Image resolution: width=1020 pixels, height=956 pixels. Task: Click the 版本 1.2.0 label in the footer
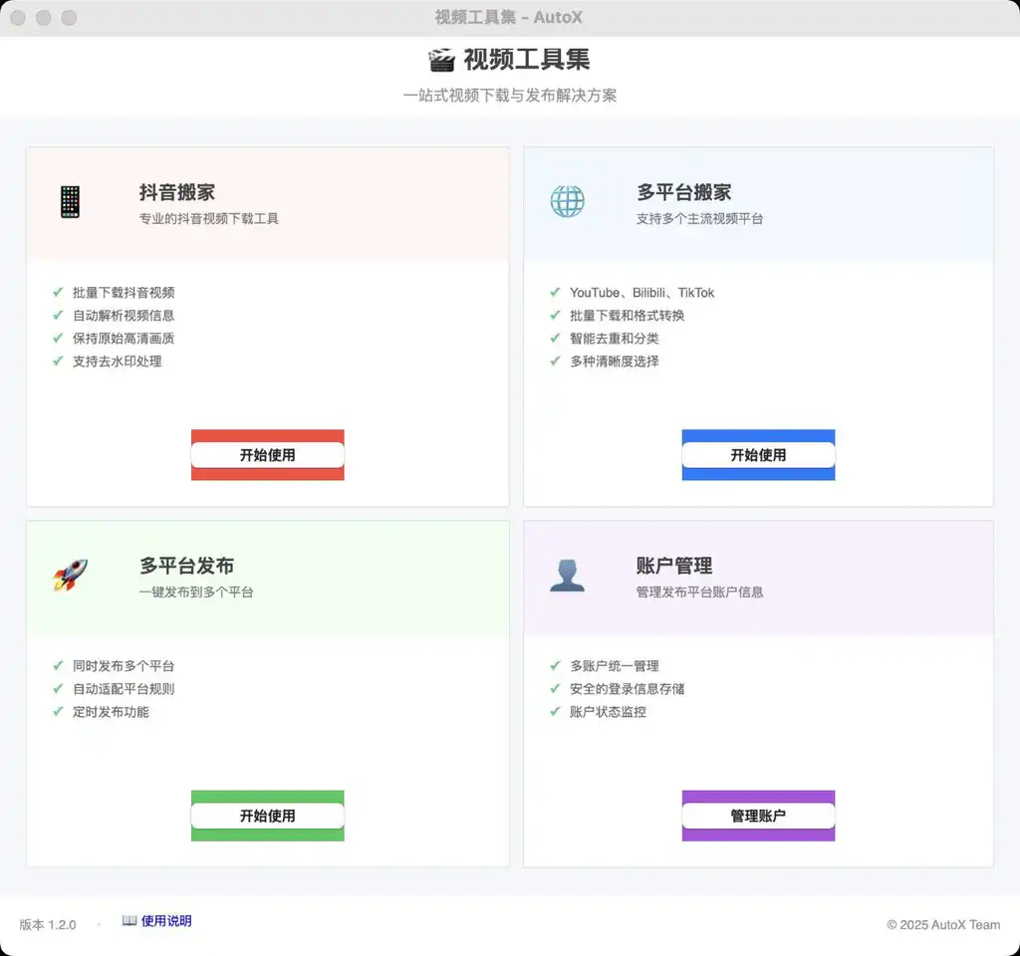pyautogui.click(x=48, y=925)
